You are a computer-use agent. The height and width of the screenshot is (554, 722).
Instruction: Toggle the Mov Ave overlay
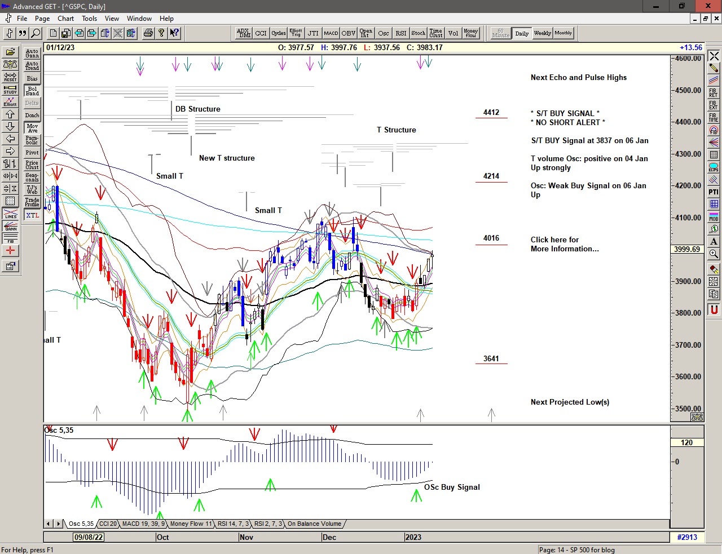coord(32,128)
